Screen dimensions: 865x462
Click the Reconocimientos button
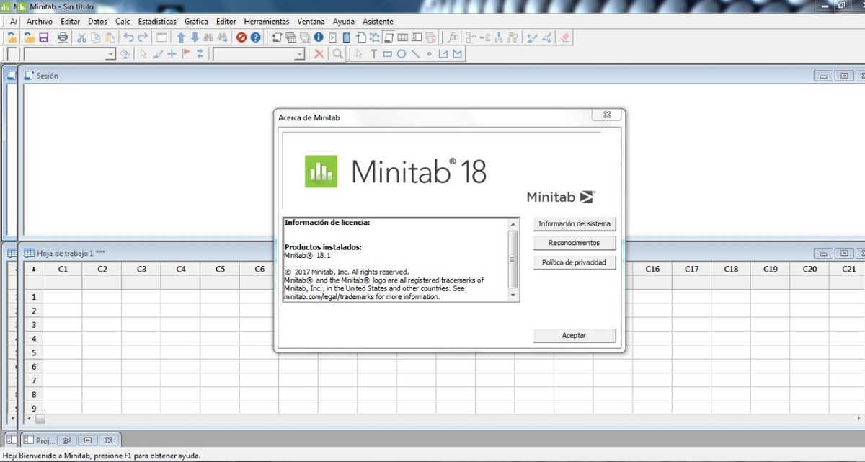point(575,243)
